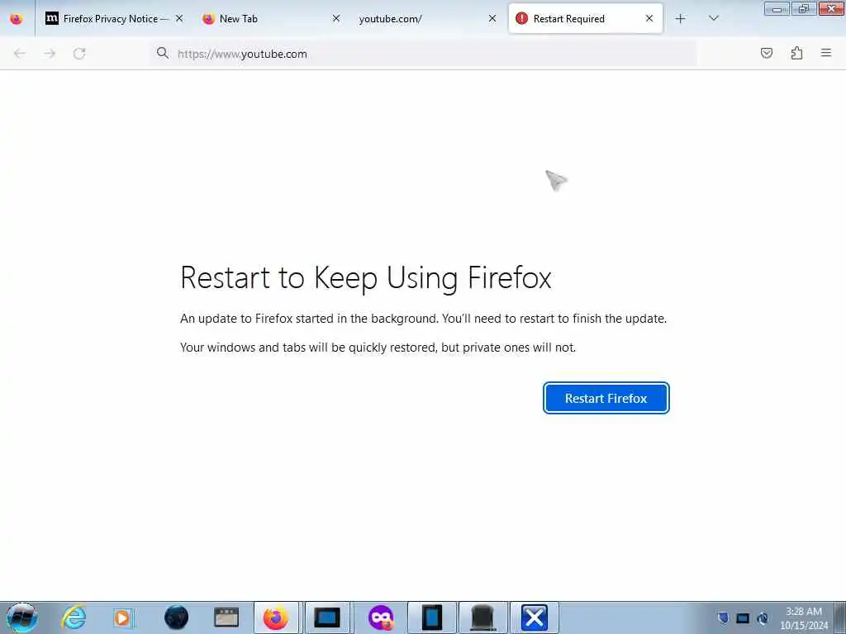846x634 pixels.
Task: Open the tablet-shaped app in taskbar
Action: click(431, 617)
